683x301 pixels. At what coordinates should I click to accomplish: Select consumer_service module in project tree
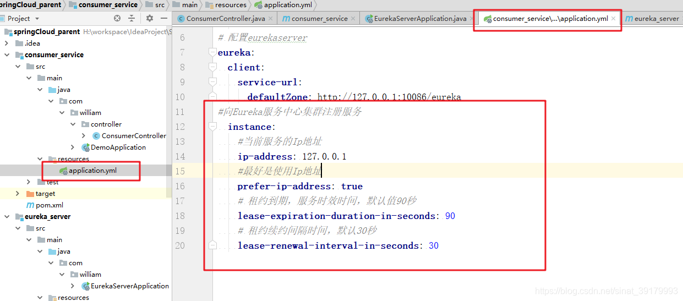click(x=54, y=54)
